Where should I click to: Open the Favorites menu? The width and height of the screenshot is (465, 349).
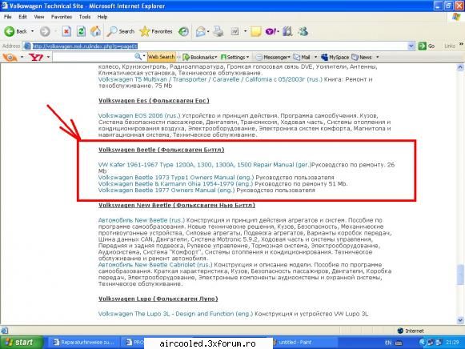coord(62,17)
